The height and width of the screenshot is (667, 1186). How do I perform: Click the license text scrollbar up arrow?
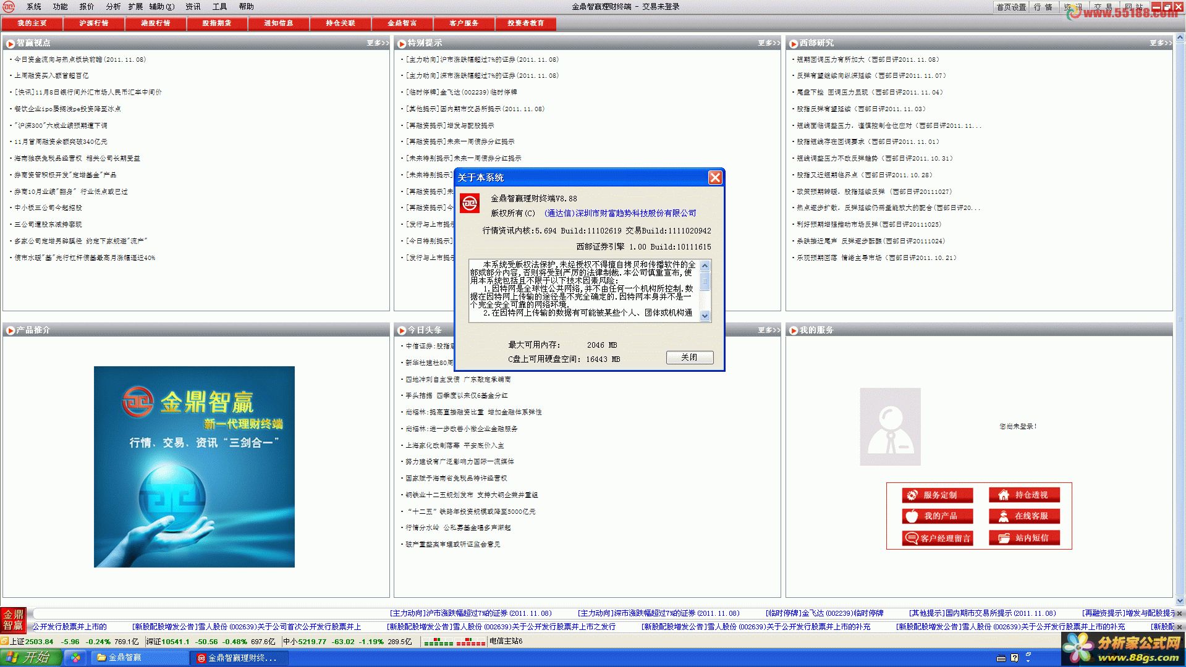coord(705,266)
